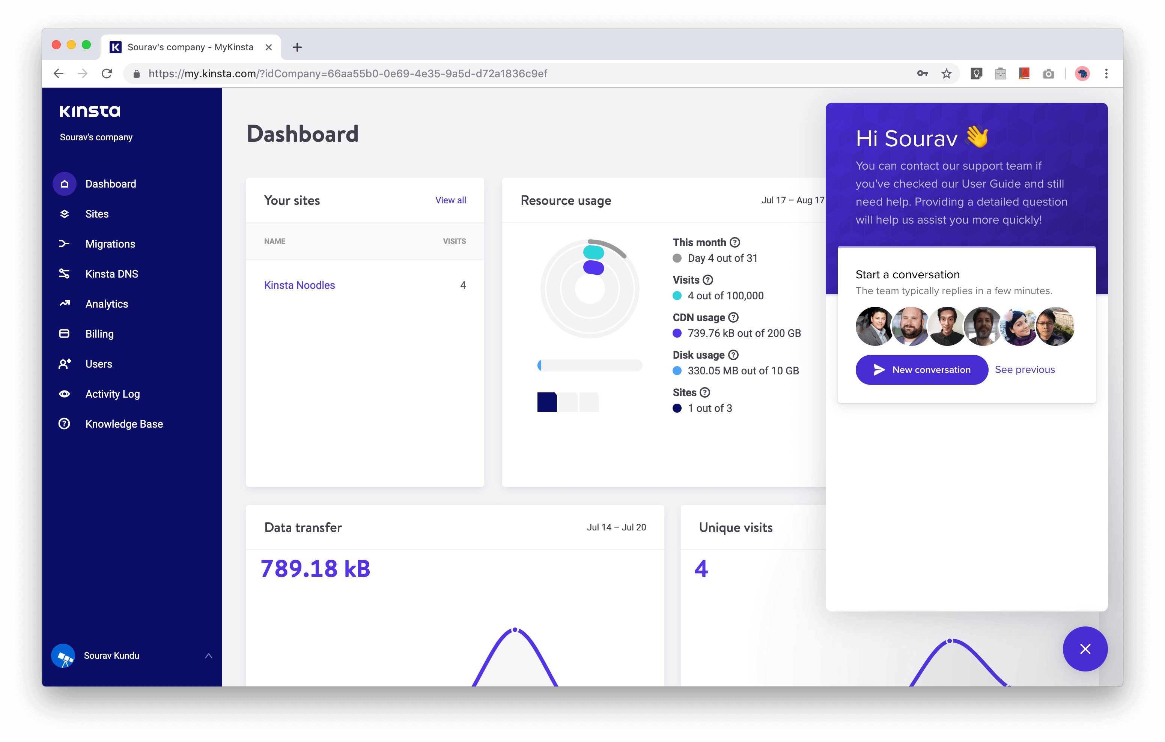Screen dimensions: 1165x742
Task: Open the Kinsta Noodles site link
Action: tap(300, 285)
